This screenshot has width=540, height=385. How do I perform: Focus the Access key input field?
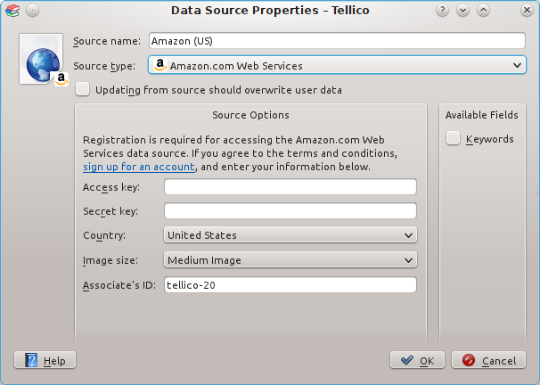pos(290,187)
